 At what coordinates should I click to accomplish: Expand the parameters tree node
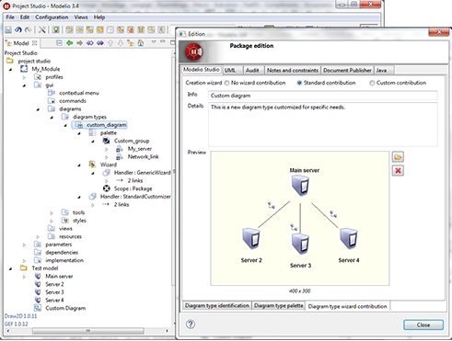coord(24,244)
